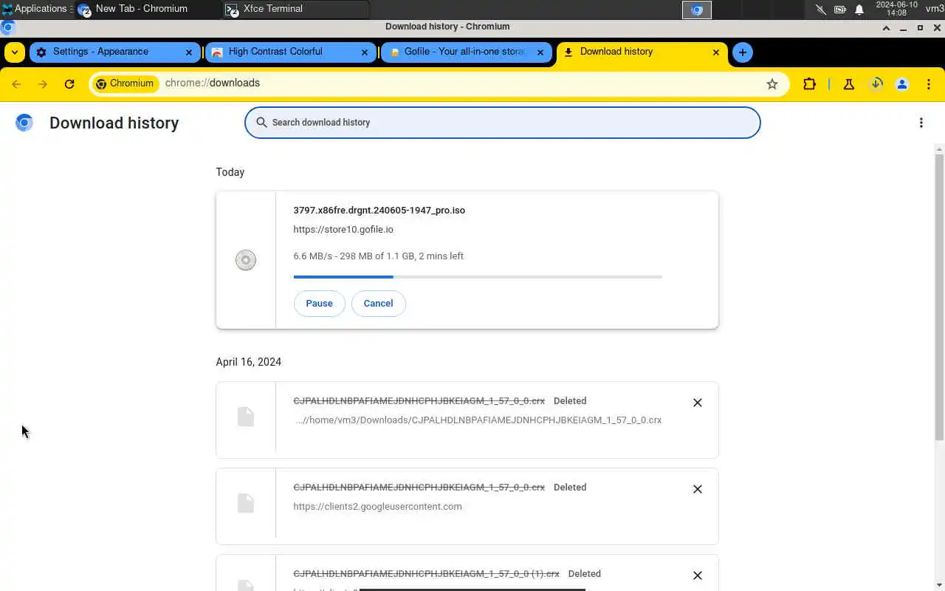Switch to High Contrast Colorful tab
The width and height of the screenshot is (945, 591).
pyautogui.click(x=290, y=52)
